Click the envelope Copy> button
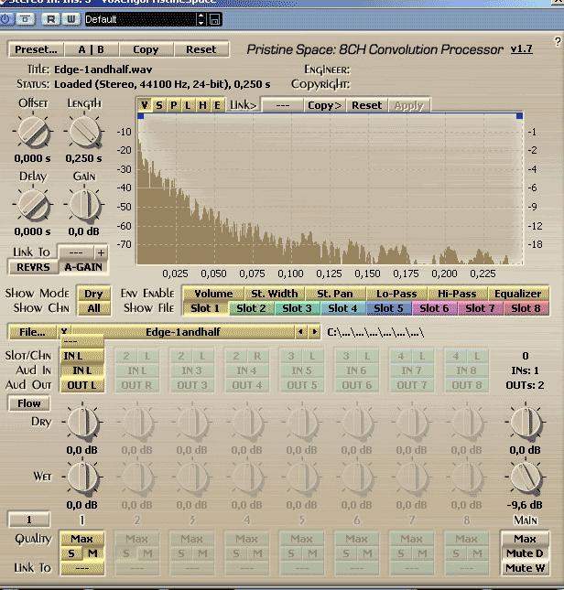 click(x=324, y=105)
